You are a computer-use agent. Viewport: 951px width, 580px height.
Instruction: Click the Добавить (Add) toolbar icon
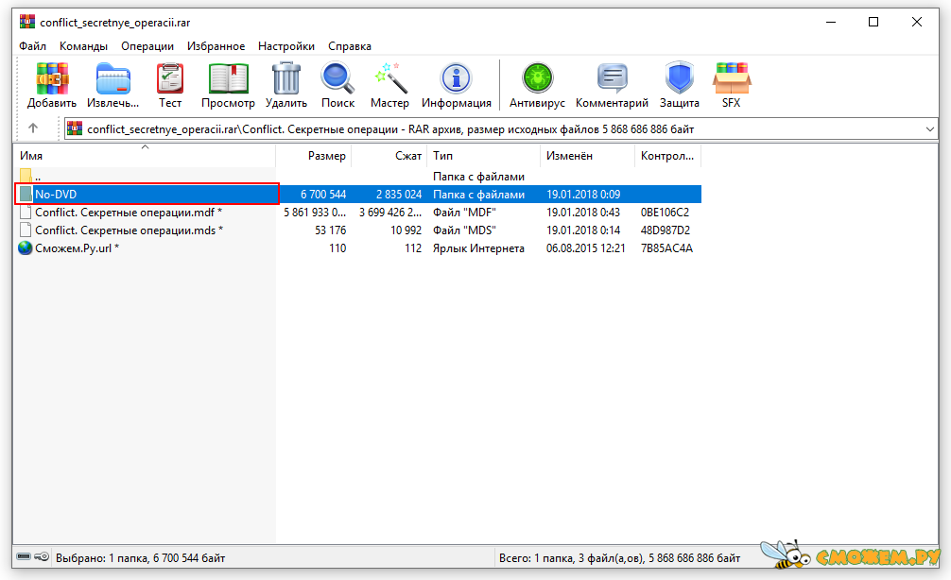[52, 78]
